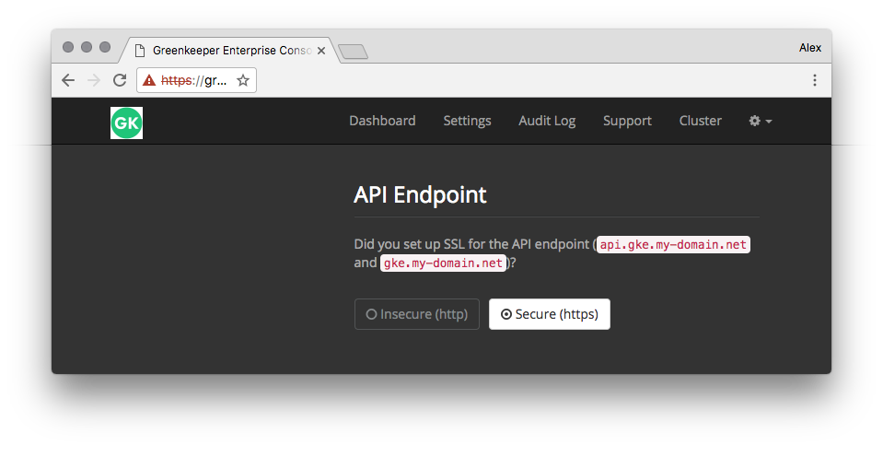Expand the gear settings dropdown

point(761,121)
